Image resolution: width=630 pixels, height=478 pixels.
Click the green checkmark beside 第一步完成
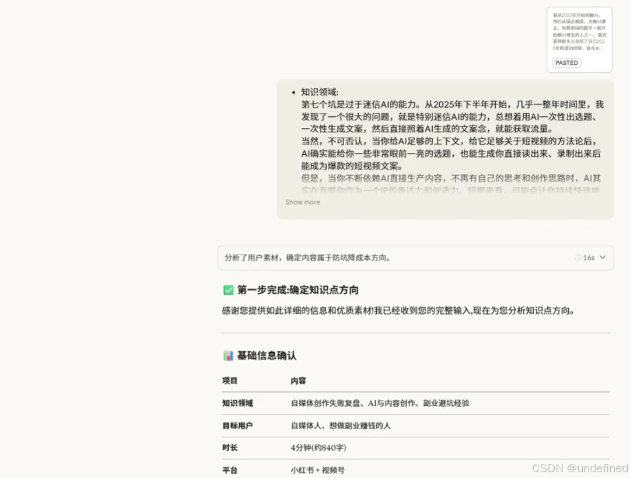tap(228, 289)
